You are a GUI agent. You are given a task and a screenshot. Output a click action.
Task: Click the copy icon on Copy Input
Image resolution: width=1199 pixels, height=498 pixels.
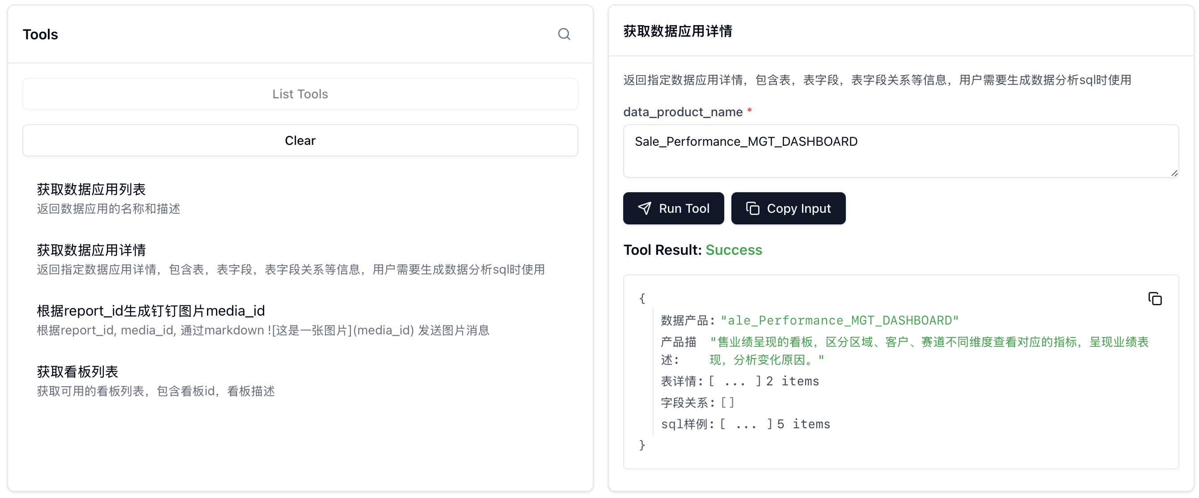[x=752, y=208]
